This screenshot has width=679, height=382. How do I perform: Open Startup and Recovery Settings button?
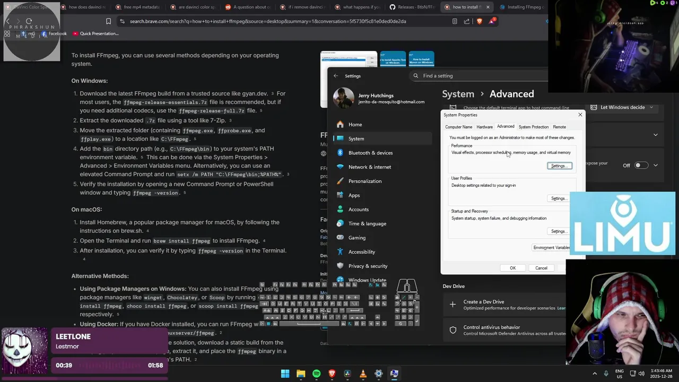tap(559, 231)
